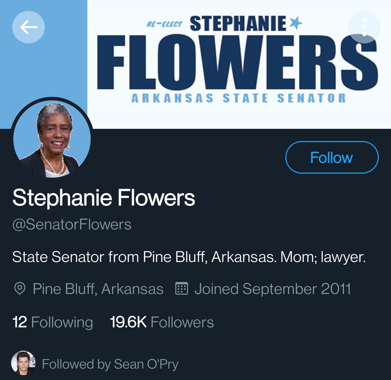View Stephanie Flowers profile picture
391x380 pixels.
(x=52, y=139)
